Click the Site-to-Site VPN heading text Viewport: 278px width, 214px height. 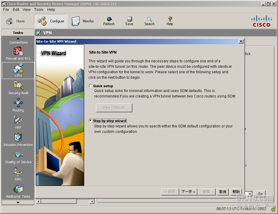(x=103, y=52)
